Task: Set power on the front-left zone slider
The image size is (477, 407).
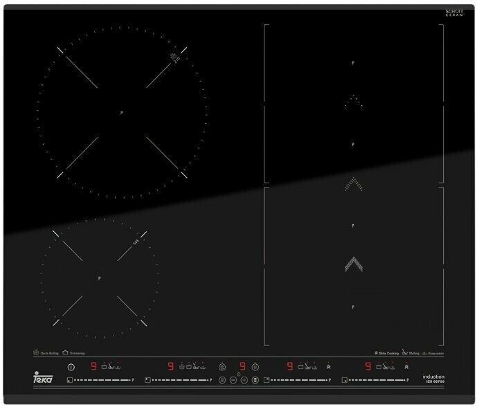Action: point(102,380)
